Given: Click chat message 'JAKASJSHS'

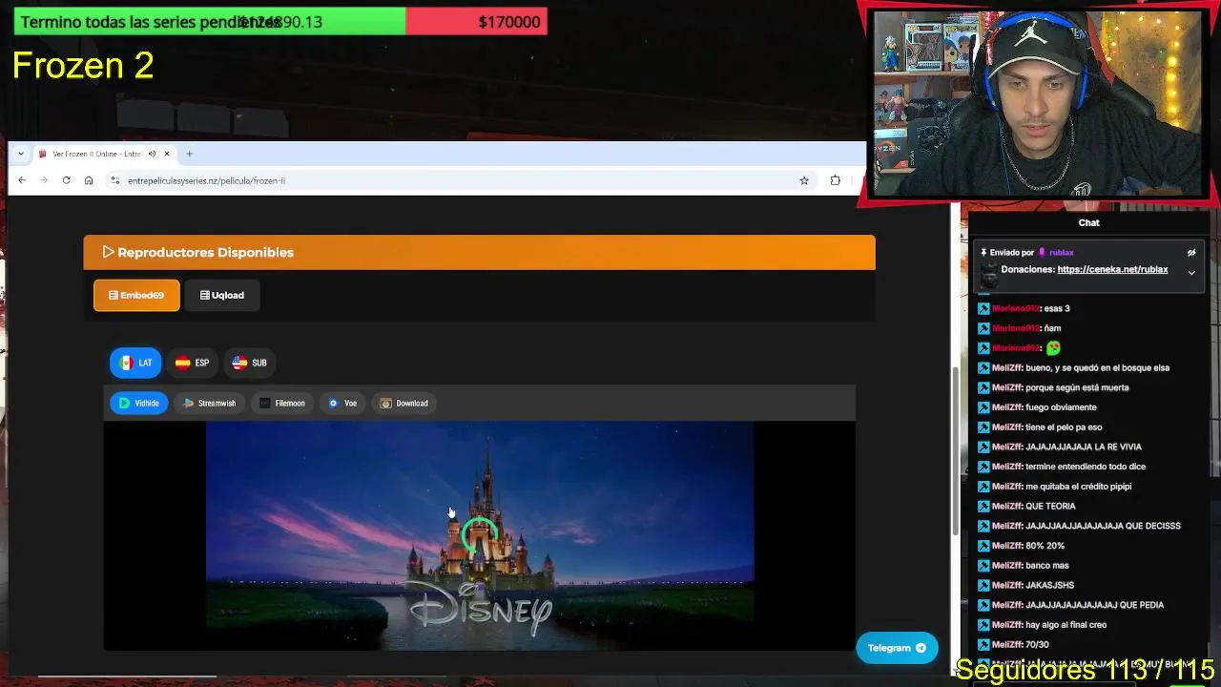Looking at the screenshot, I should [x=1049, y=586].
